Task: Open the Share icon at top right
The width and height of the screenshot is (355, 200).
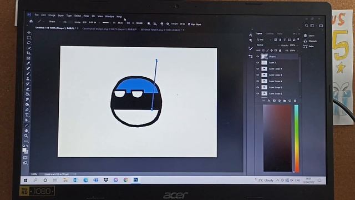Action: coord(321,26)
